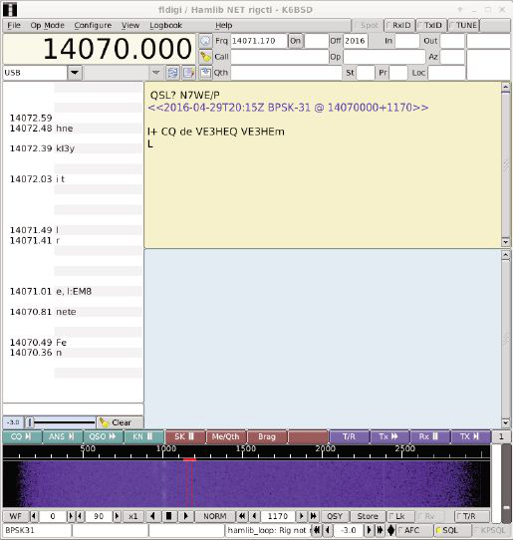Click the left arrow before the 90 range value
The width and height of the screenshot is (513, 540).
(x=80, y=516)
